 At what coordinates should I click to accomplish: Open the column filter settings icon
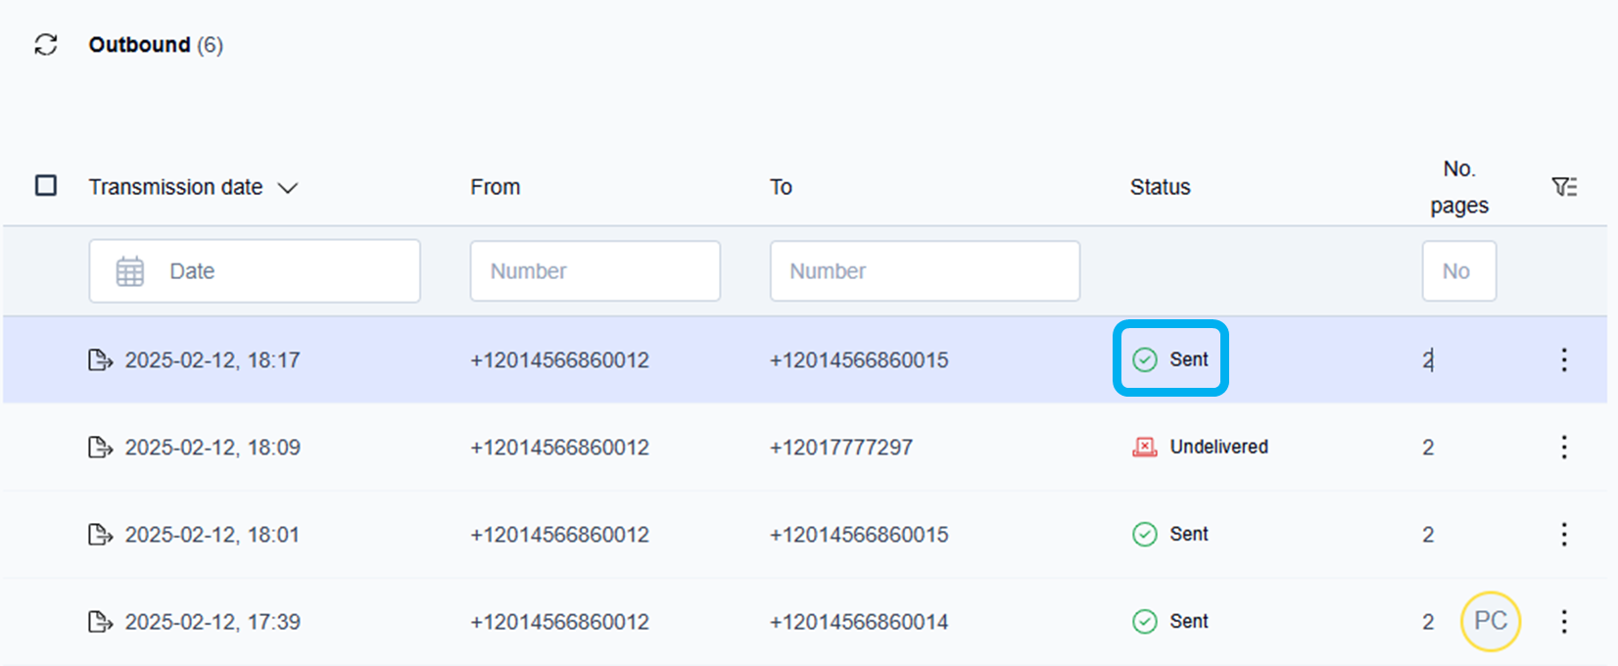[x=1564, y=187]
